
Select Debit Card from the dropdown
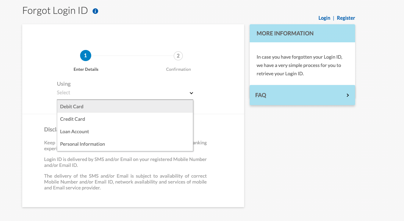pos(71,106)
